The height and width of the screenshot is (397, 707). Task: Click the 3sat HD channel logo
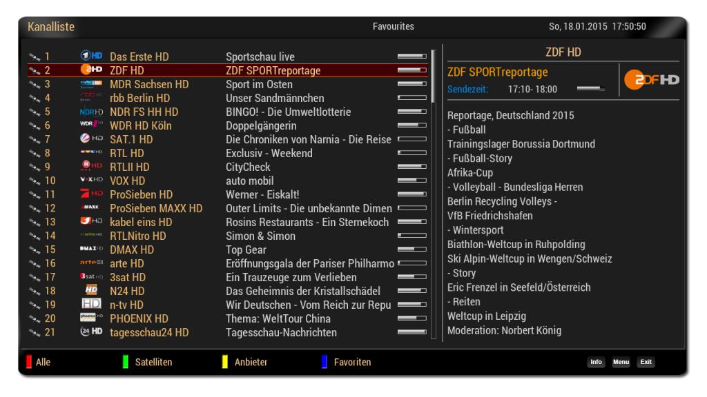[x=91, y=276]
